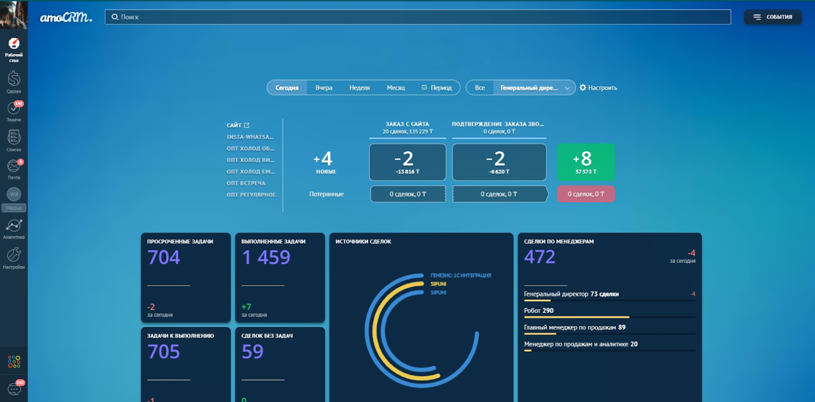Select the INSTA-WHATSA... pipeline
The width and height of the screenshot is (815, 402).
coord(250,137)
